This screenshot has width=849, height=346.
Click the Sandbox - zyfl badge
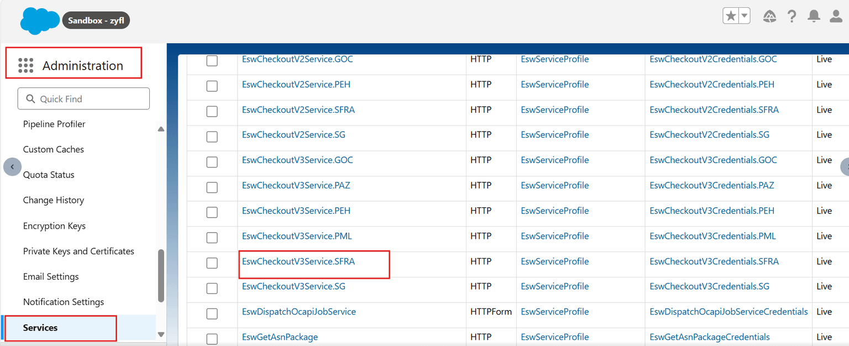96,21
